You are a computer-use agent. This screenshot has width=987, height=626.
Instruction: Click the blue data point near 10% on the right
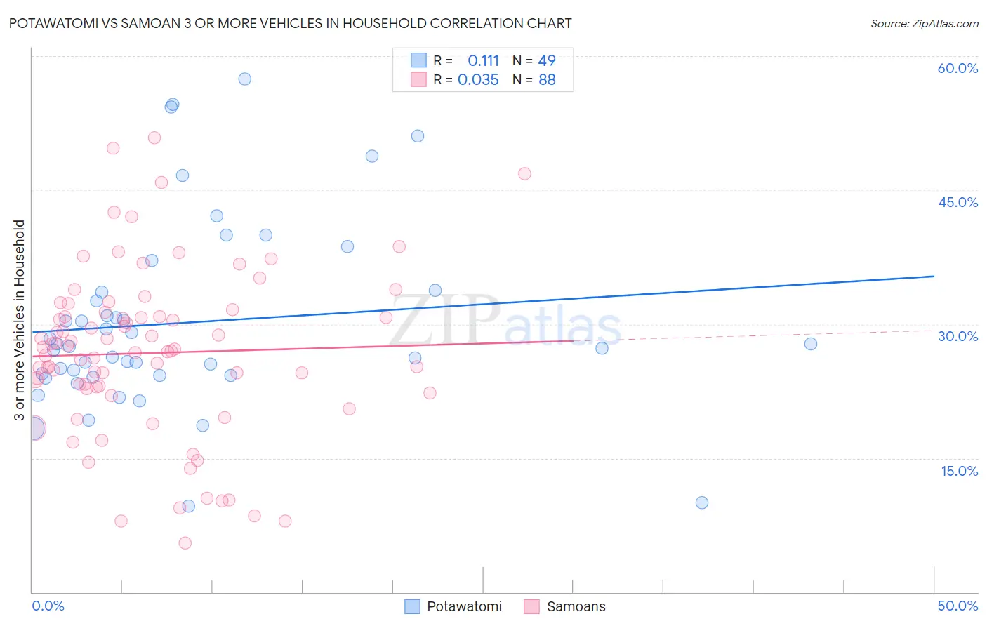[701, 502]
